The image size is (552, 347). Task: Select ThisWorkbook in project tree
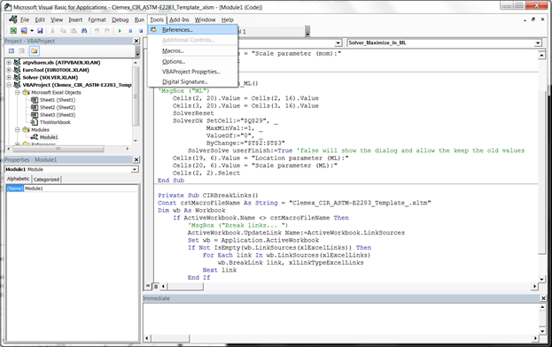tap(55, 122)
